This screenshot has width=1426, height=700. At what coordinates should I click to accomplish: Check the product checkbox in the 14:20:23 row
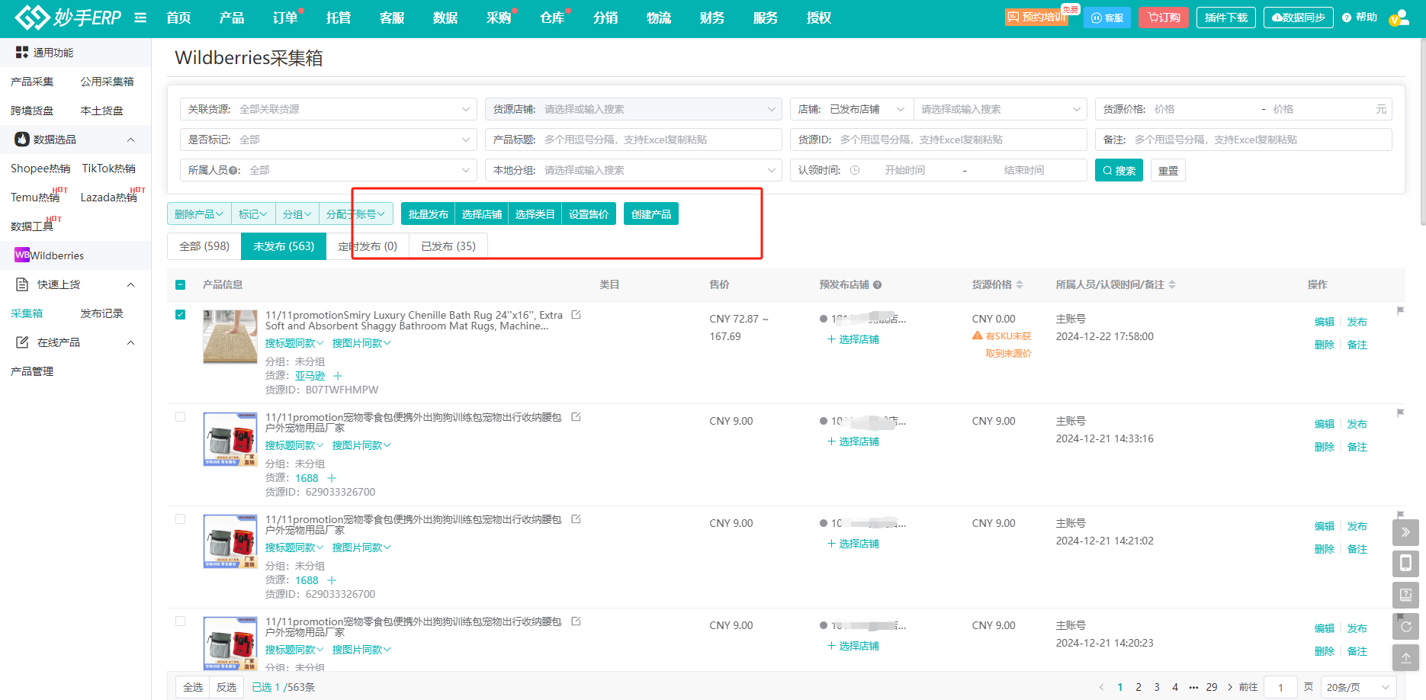click(181, 621)
